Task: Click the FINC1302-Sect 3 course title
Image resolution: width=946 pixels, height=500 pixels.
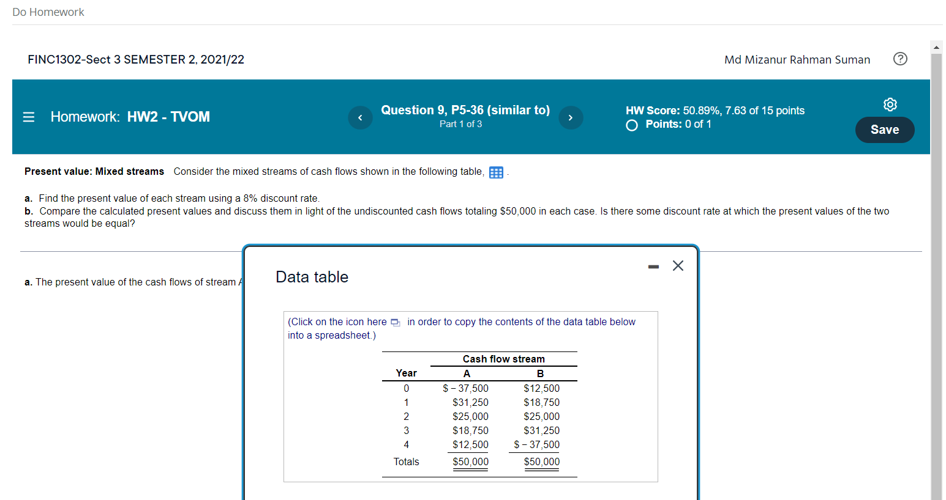Action: point(136,59)
